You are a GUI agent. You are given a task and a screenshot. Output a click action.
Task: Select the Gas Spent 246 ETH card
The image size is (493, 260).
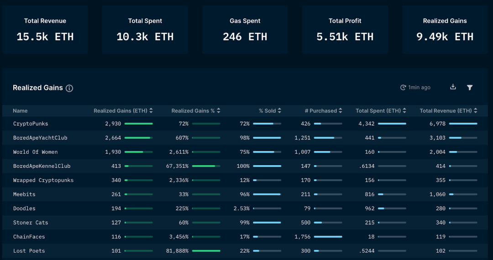[245, 30]
